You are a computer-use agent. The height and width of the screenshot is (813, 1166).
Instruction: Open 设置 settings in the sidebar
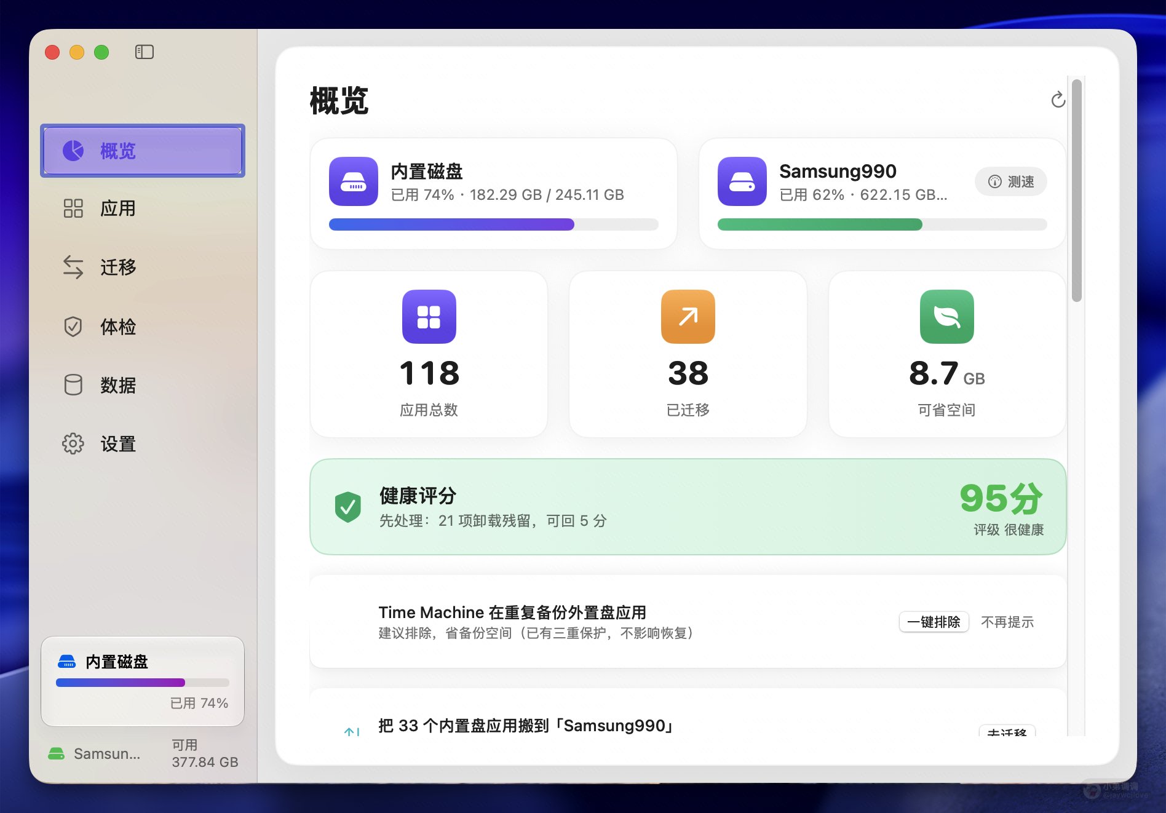pos(143,443)
